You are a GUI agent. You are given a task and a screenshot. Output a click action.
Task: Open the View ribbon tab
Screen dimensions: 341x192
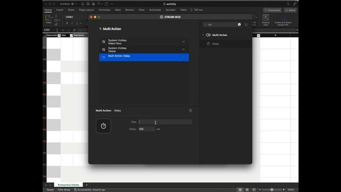[x=141, y=10]
